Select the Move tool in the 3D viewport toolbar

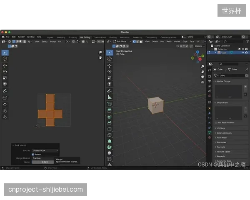pyautogui.click(x=110, y=65)
